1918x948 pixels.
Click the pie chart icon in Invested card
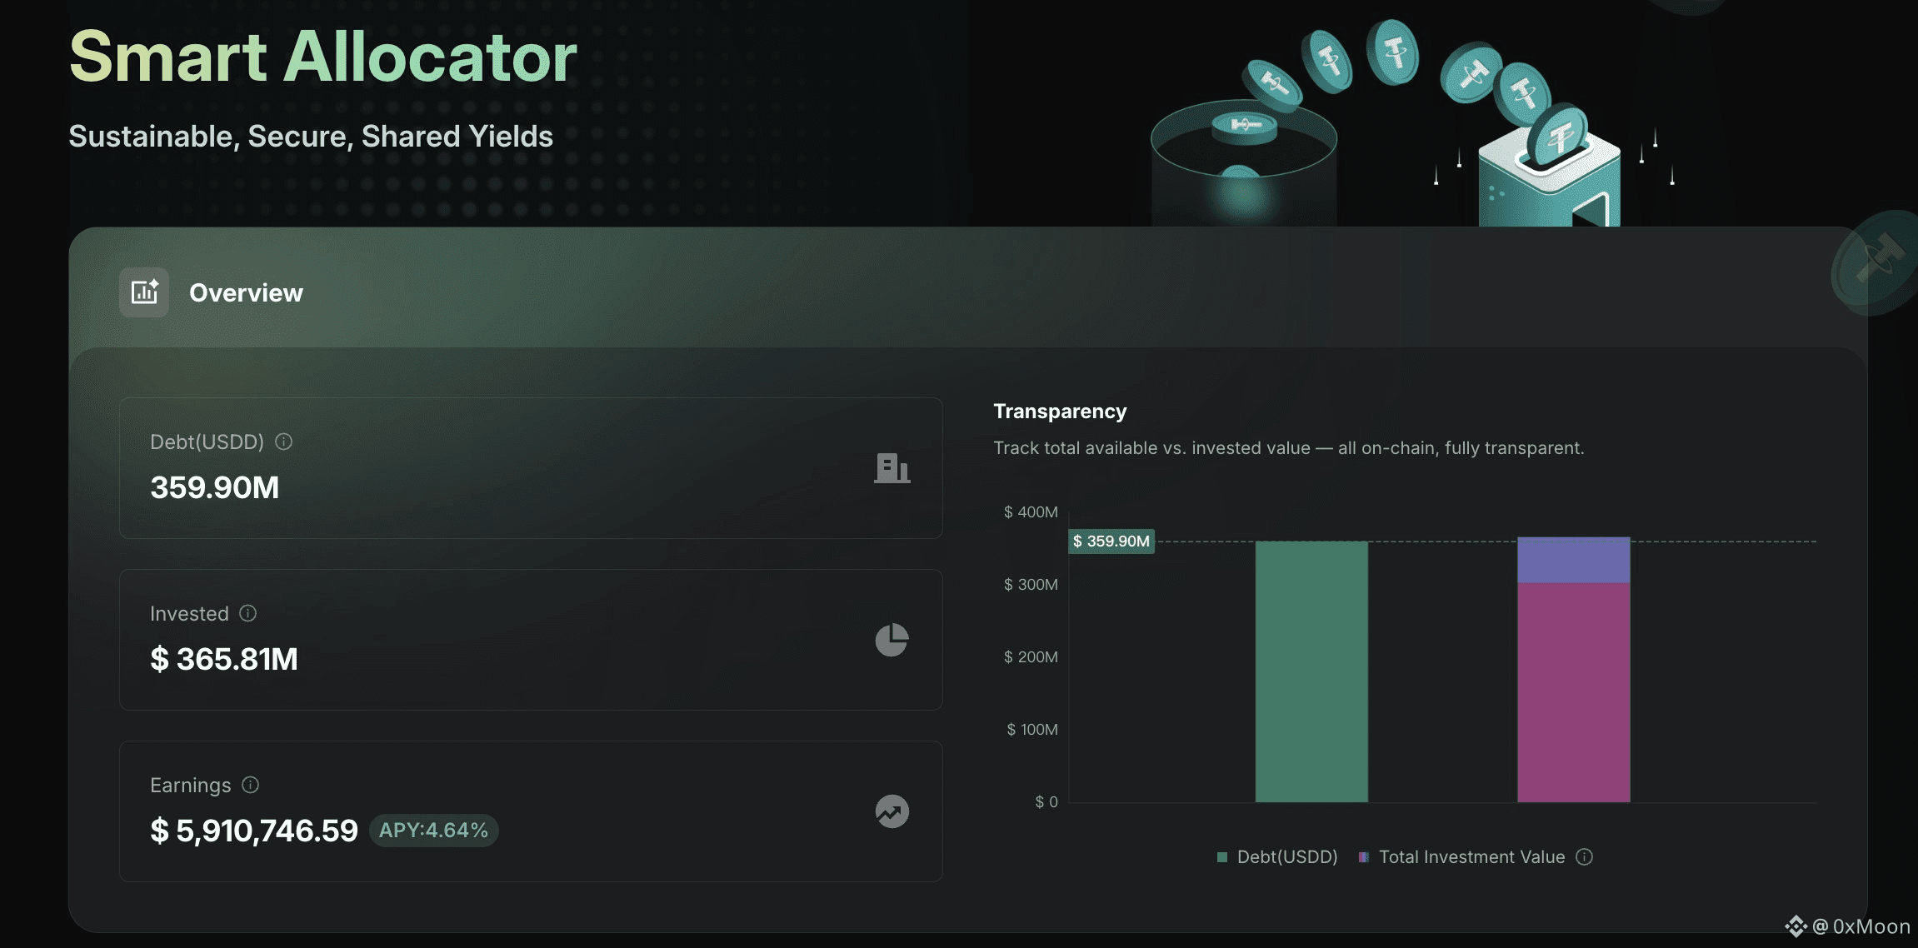[x=892, y=640]
